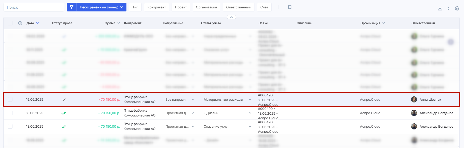The width and height of the screenshot is (464, 148).
Task: Open table settings gear icon
Action: pos(457,8)
